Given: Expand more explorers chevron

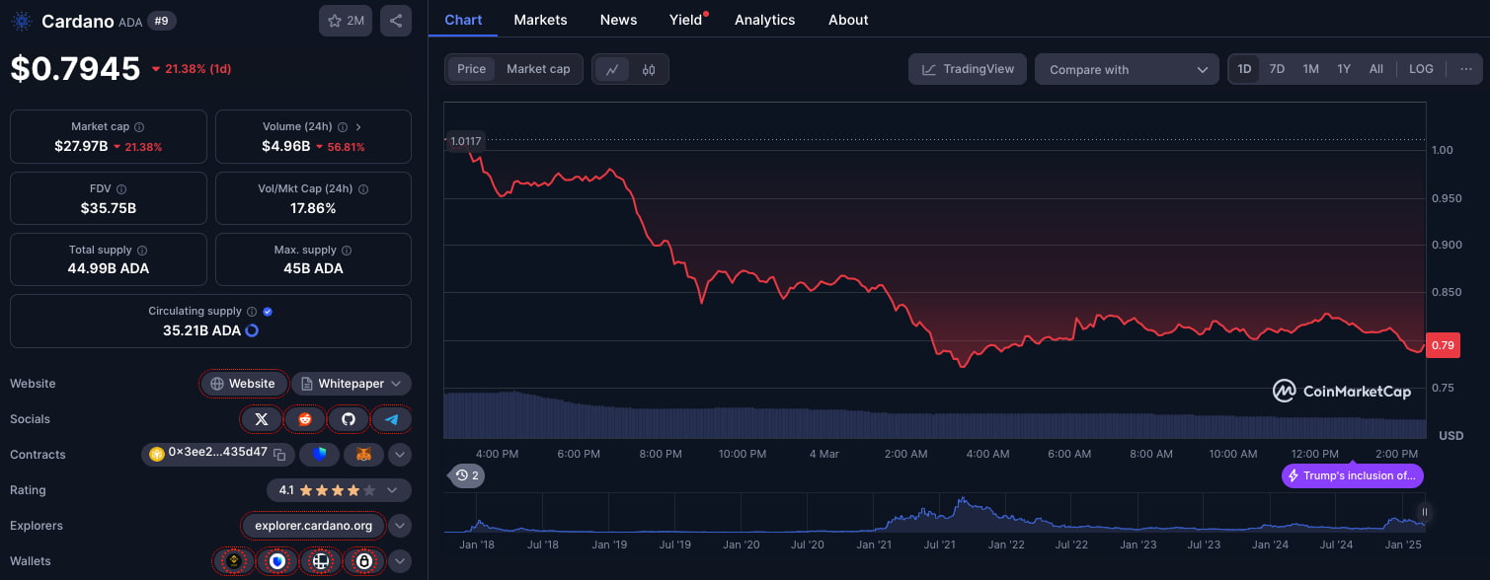Looking at the screenshot, I should pos(400,526).
